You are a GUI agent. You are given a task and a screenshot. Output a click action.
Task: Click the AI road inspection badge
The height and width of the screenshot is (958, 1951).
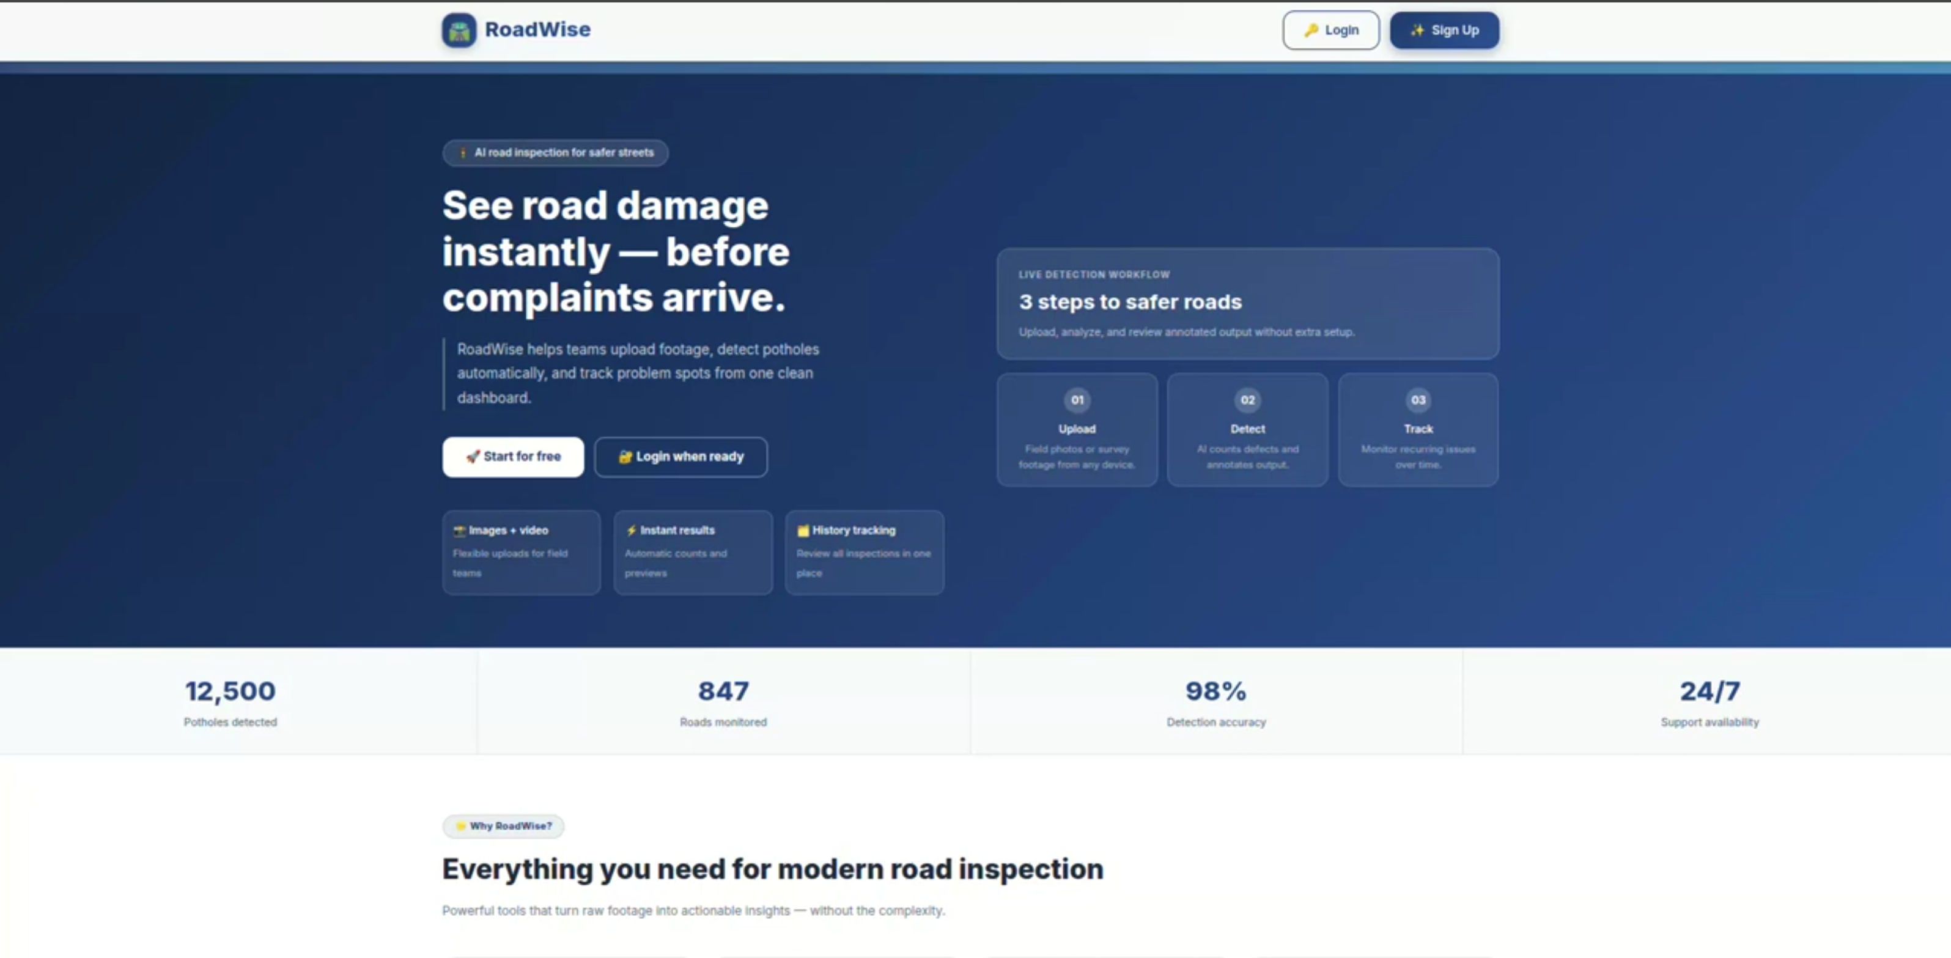(555, 152)
